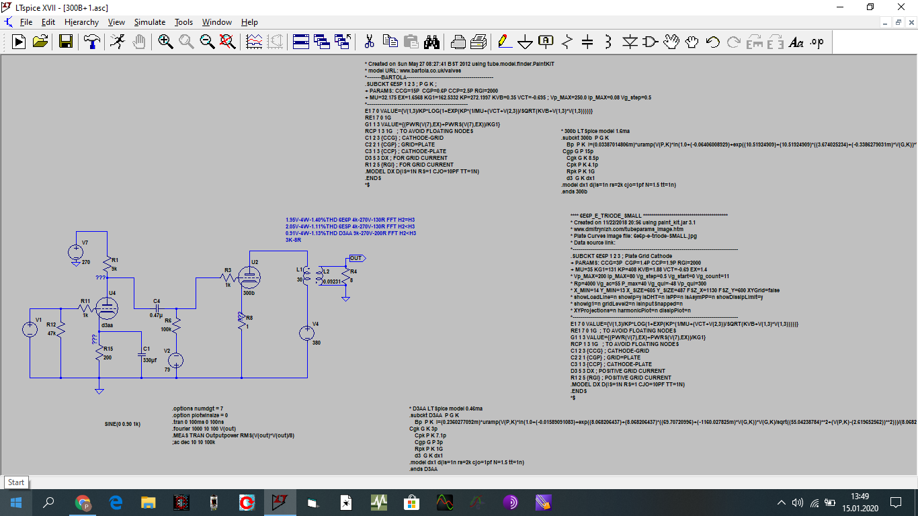Select the Draw Wire pencil tool
The width and height of the screenshot is (918, 516).
coord(504,42)
